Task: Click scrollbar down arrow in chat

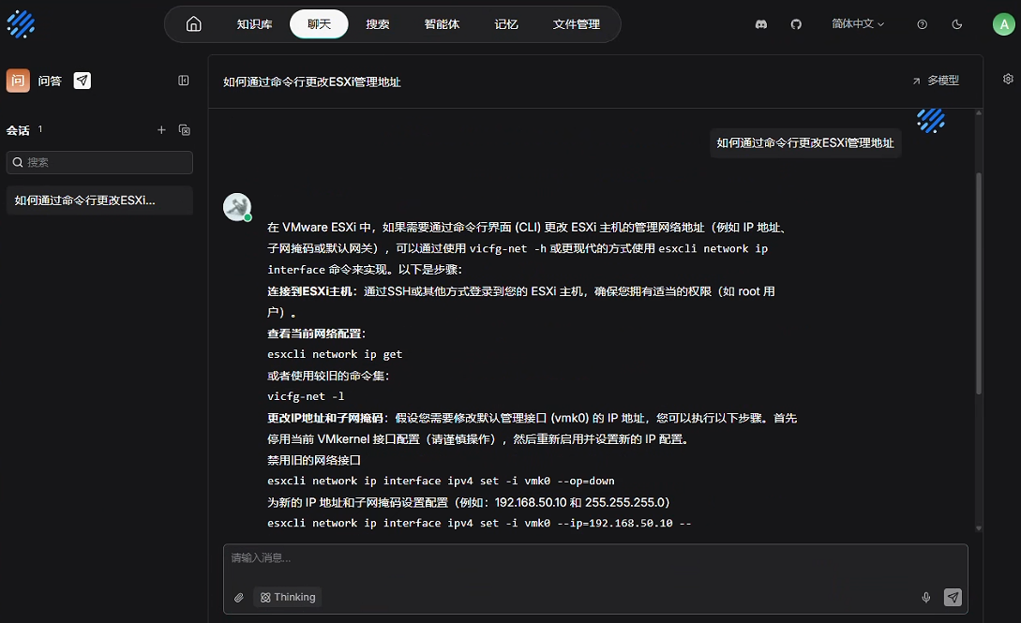Action: point(979,528)
